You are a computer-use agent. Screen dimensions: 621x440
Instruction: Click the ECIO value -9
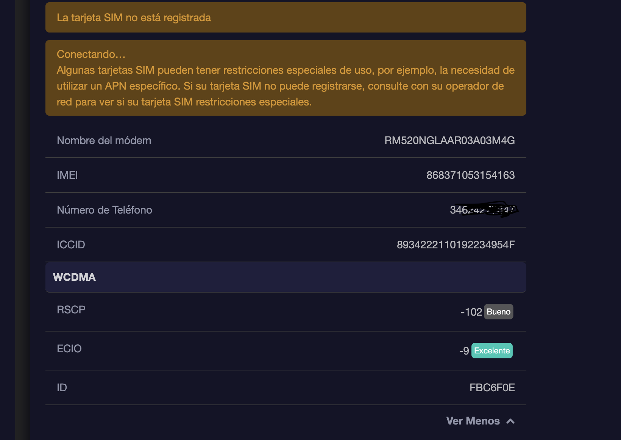(x=464, y=351)
